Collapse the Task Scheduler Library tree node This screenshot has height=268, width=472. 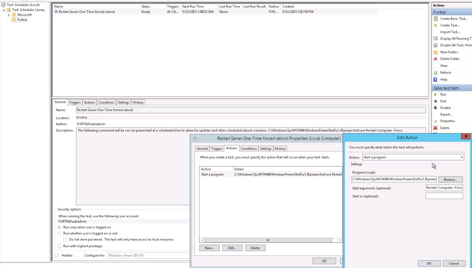point(4,10)
